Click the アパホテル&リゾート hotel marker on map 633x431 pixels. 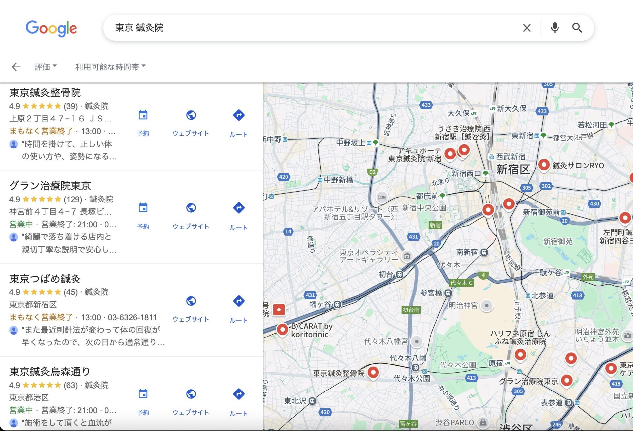coord(382,197)
